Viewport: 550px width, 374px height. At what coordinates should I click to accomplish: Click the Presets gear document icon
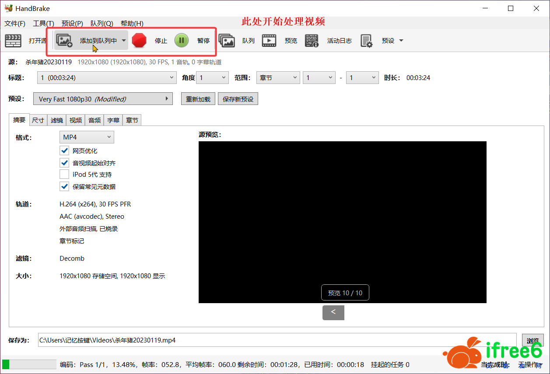pyautogui.click(x=366, y=41)
